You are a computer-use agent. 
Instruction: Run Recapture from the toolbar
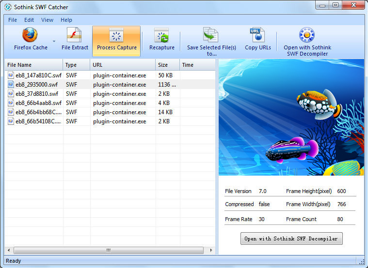(162, 39)
